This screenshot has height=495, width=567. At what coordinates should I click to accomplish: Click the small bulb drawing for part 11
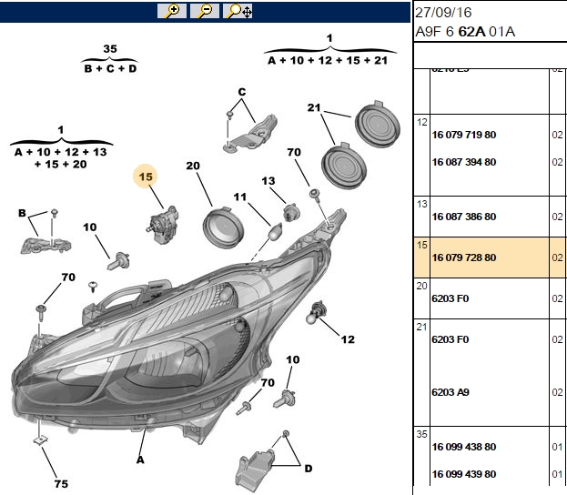[x=276, y=231]
